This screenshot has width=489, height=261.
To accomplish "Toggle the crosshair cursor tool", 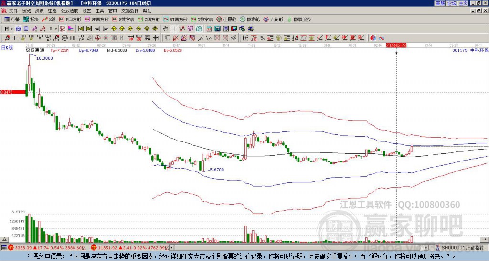I will click(x=174, y=29).
